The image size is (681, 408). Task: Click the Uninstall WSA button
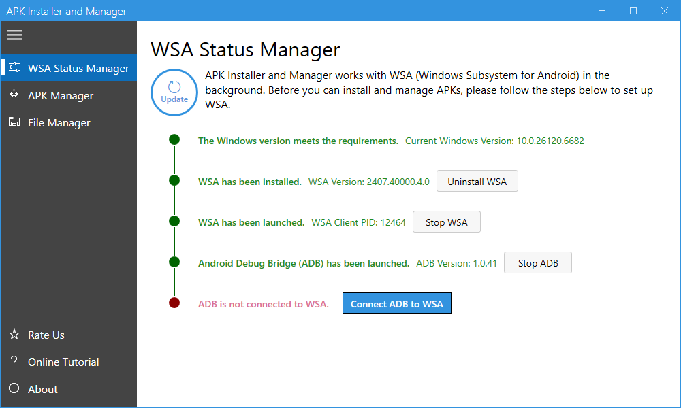pyautogui.click(x=477, y=182)
